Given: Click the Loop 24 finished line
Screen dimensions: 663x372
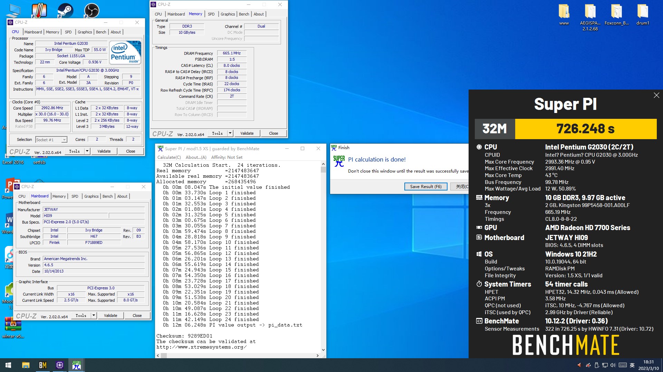Looking at the screenshot, I should coord(211,319).
